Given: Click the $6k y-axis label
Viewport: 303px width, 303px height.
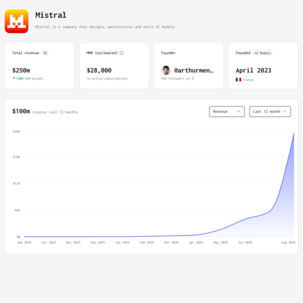Looking at the screenshot, I should (18, 210).
